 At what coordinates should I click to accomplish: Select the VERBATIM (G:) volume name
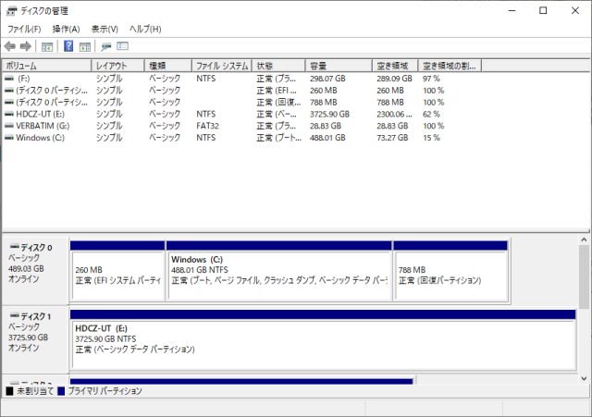pos(43,126)
